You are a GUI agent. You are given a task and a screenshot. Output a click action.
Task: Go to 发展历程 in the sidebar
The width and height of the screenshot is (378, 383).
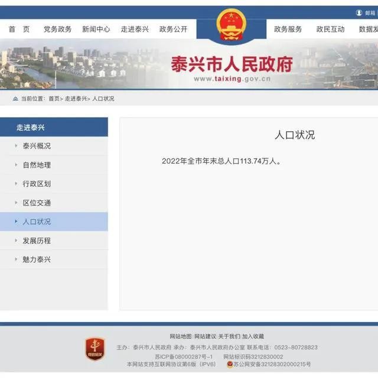(x=37, y=241)
